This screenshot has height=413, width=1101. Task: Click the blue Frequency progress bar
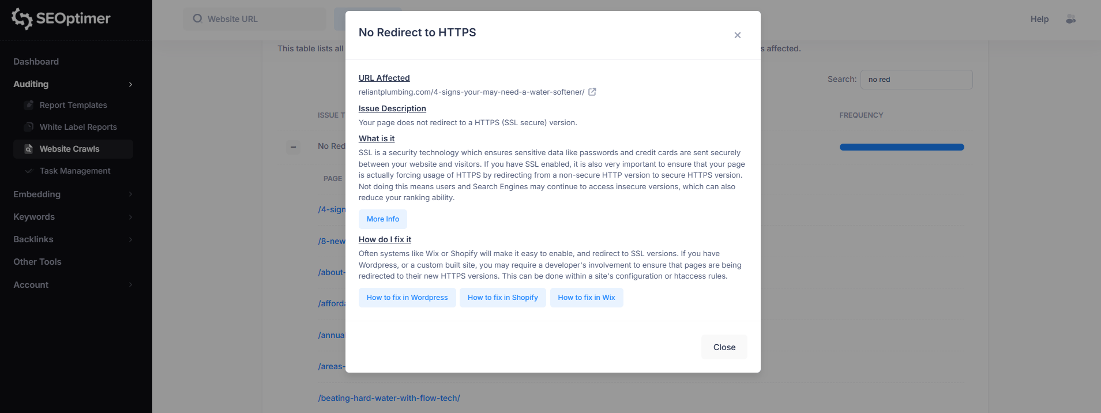(x=901, y=147)
